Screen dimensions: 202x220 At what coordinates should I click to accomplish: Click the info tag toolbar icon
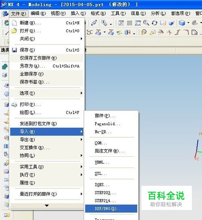pos(104,23)
